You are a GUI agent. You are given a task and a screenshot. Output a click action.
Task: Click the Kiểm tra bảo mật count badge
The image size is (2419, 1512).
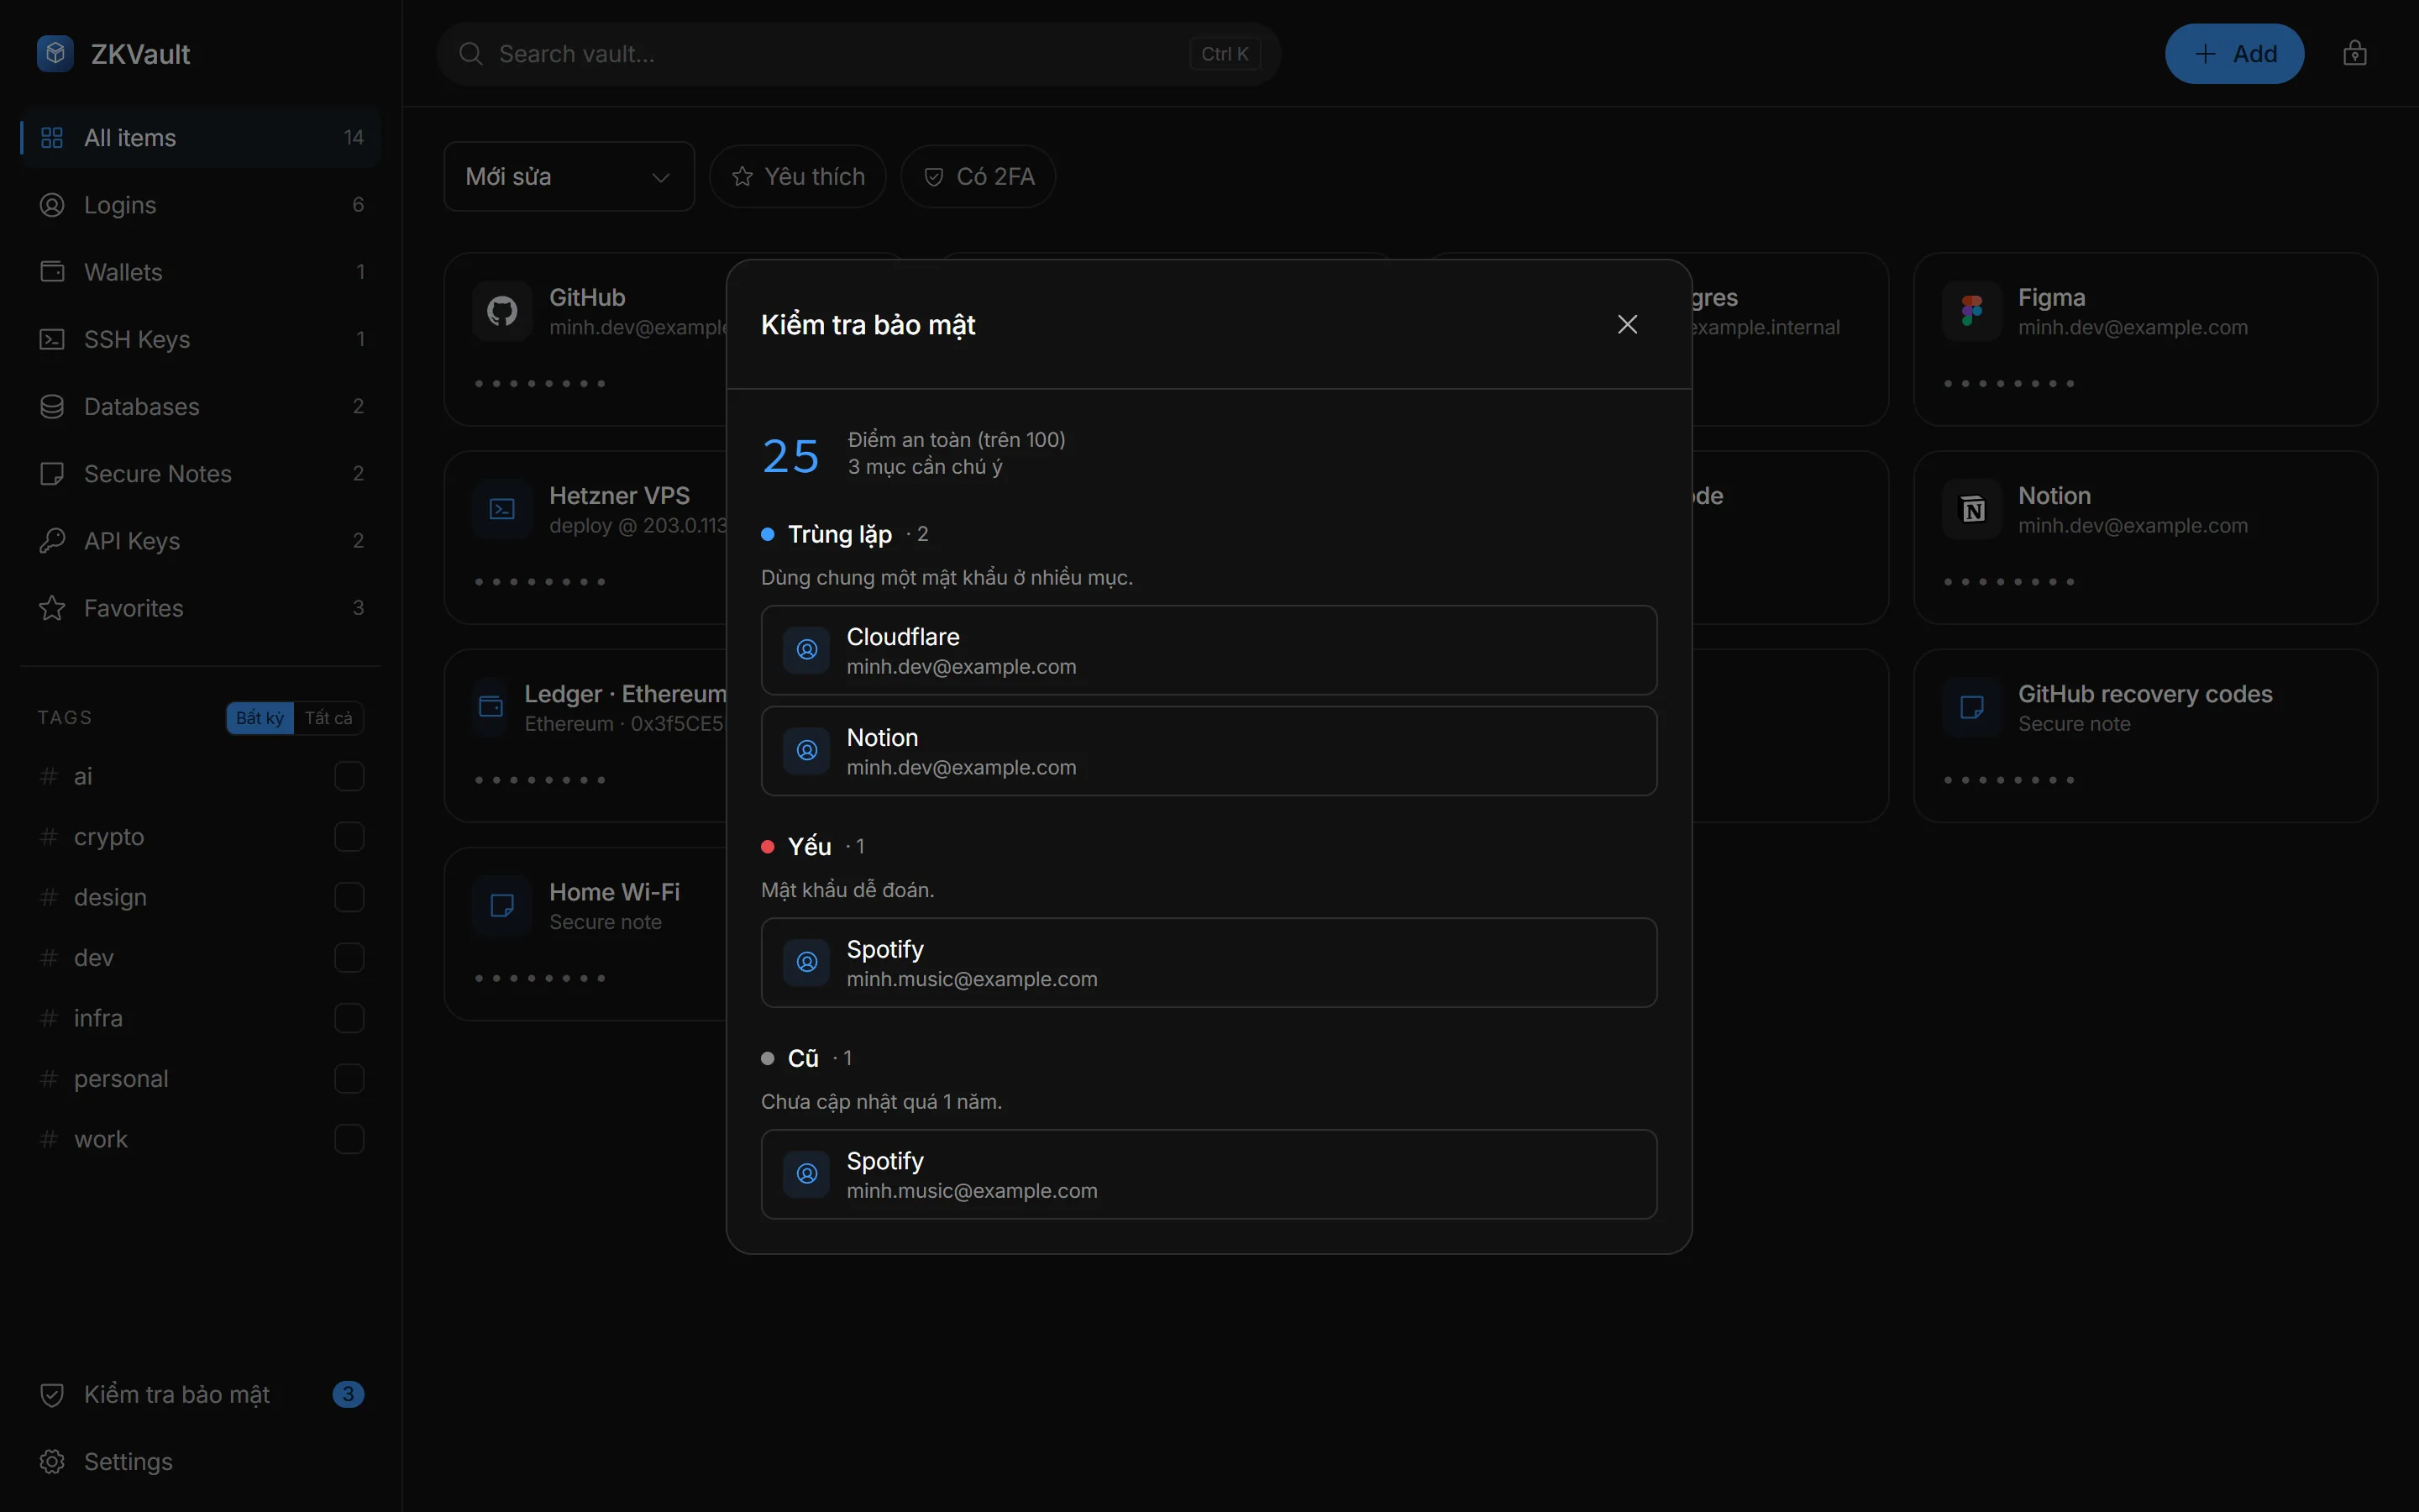pyautogui.click(x=348, y=1394)
